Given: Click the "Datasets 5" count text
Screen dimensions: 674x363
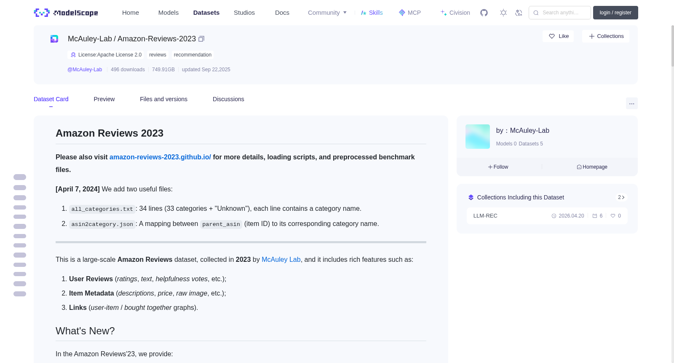Looking at the screenshot, I should click(x=531, y=144).
